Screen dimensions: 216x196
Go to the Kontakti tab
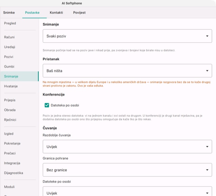point(56,12)
